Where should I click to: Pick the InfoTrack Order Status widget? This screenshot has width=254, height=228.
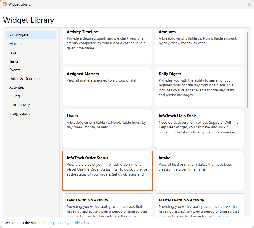coord(107,171)
